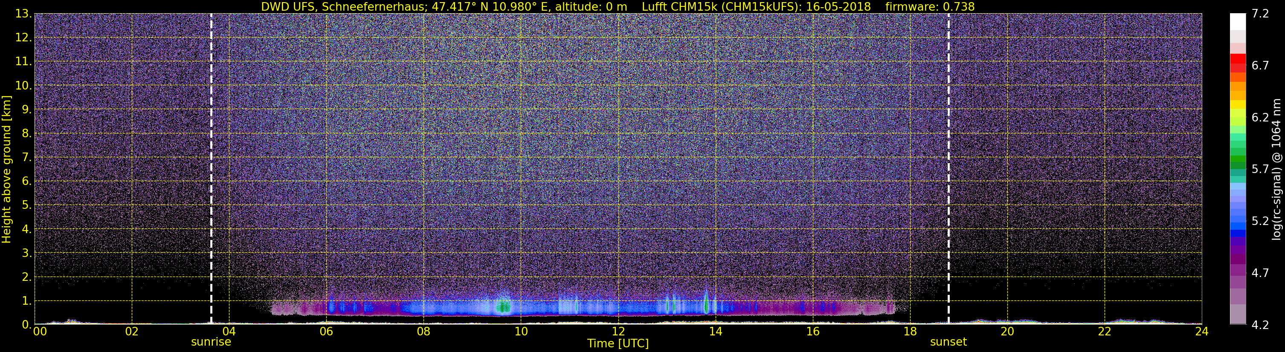Click the 16 tick label on the time axis

(812, 332)
